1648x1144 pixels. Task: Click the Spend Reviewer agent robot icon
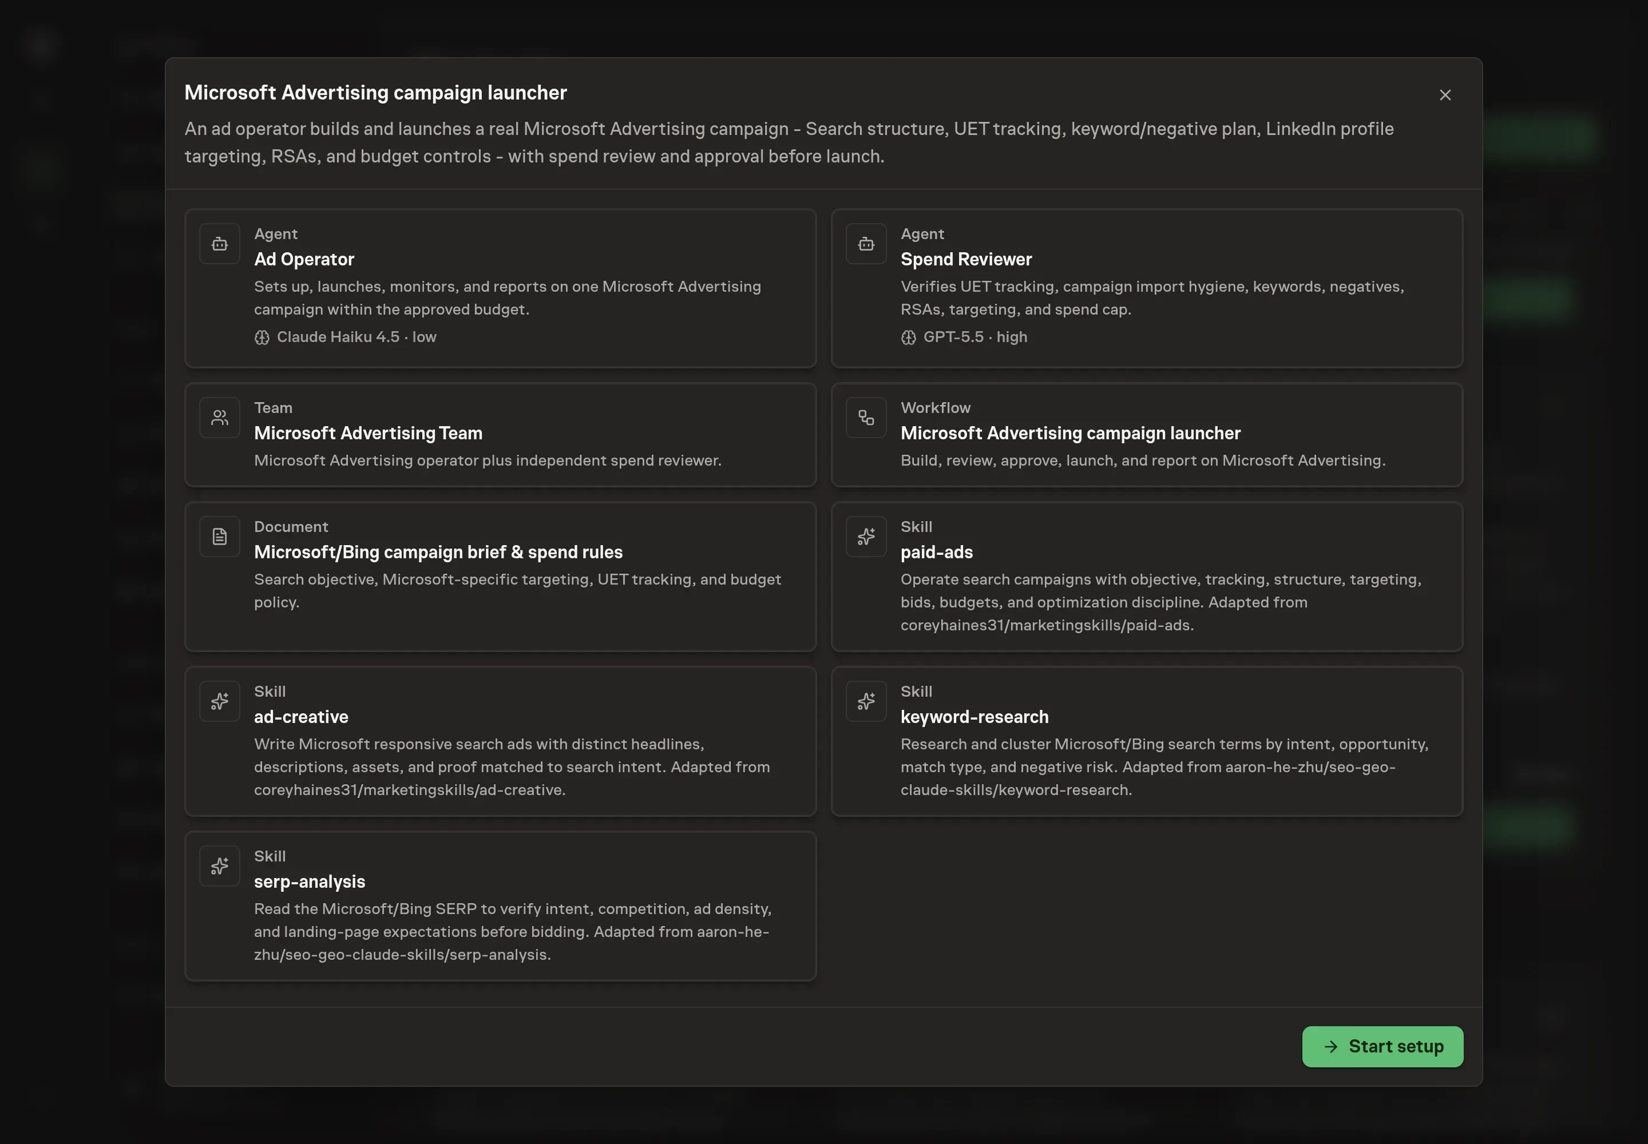(x=866, y=244)
